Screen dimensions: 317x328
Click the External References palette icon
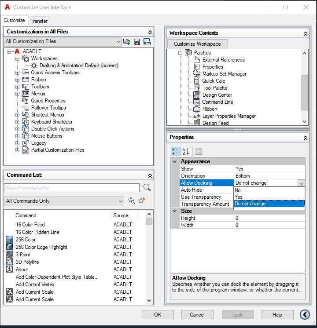tap(197, 60)
